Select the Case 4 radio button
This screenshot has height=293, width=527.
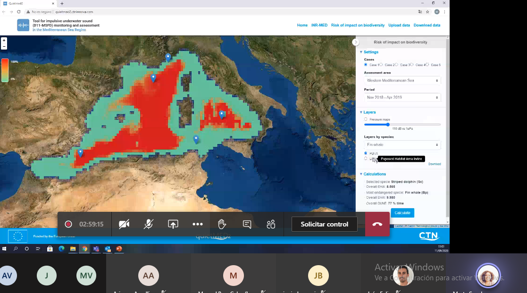point(412,65)
